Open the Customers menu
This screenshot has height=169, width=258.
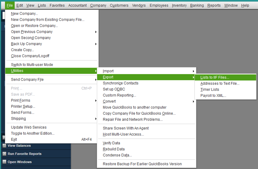point(119,6)
